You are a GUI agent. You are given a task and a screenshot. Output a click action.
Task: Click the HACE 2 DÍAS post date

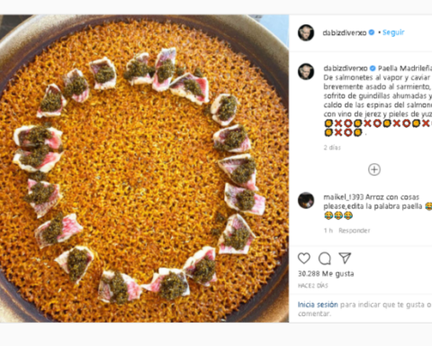click(x=312, y=286)
